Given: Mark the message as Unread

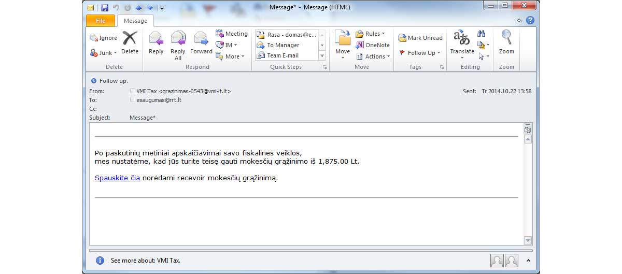Looking at the screenshot, I should click(420, 38).
